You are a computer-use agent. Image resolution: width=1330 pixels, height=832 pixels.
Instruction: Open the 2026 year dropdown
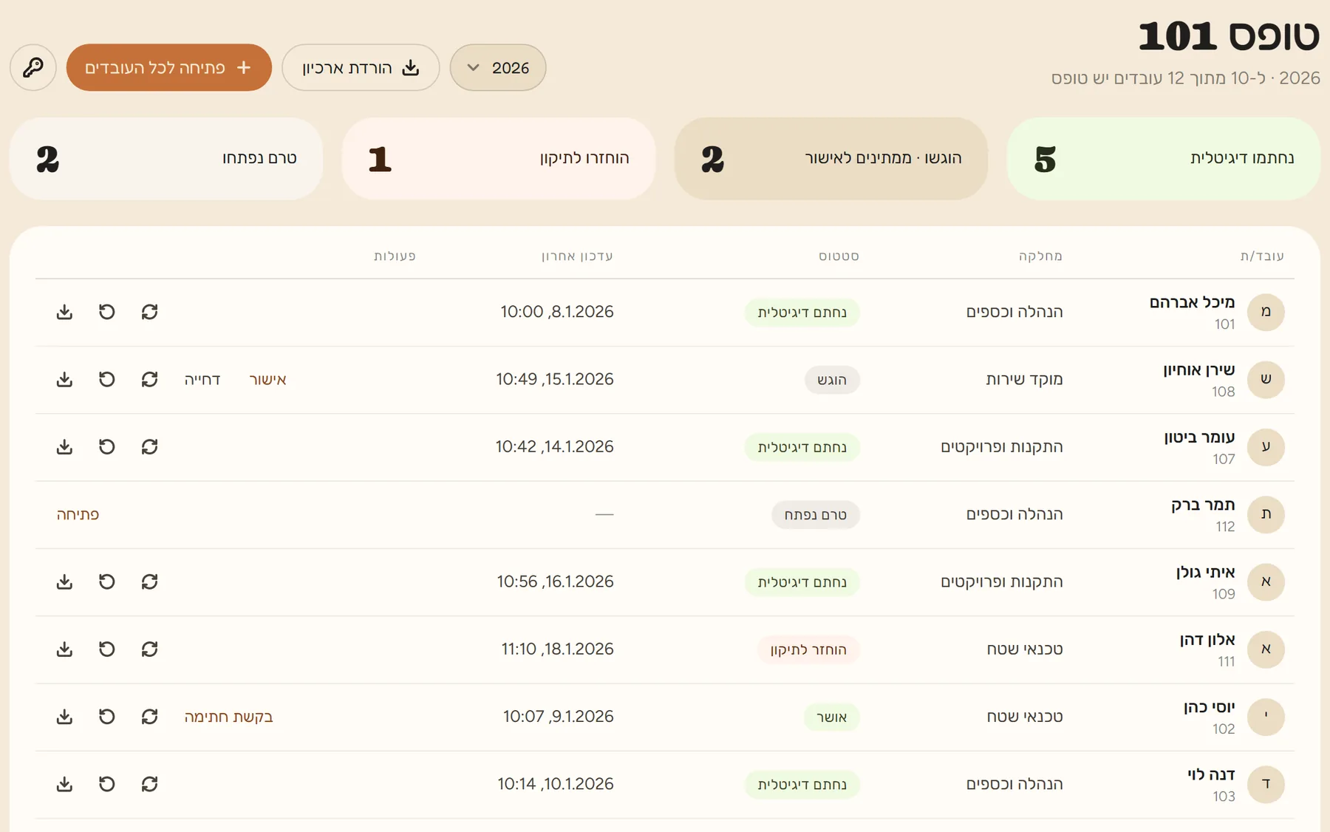tap(498, 67)
